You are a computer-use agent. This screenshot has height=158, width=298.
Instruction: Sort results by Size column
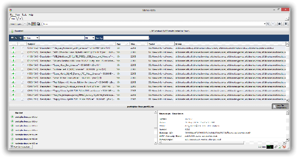click(x=139, y=44)
